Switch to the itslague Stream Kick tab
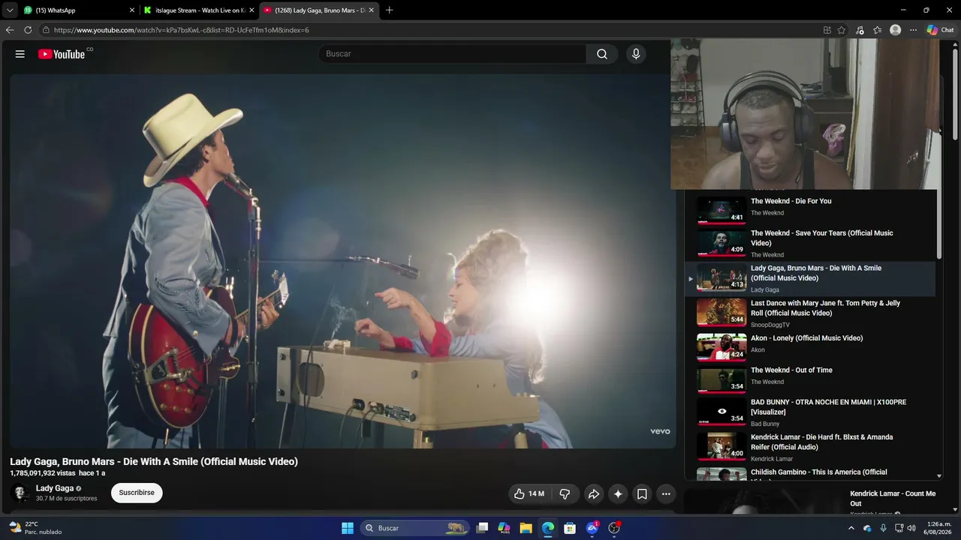 pos(198,10)
